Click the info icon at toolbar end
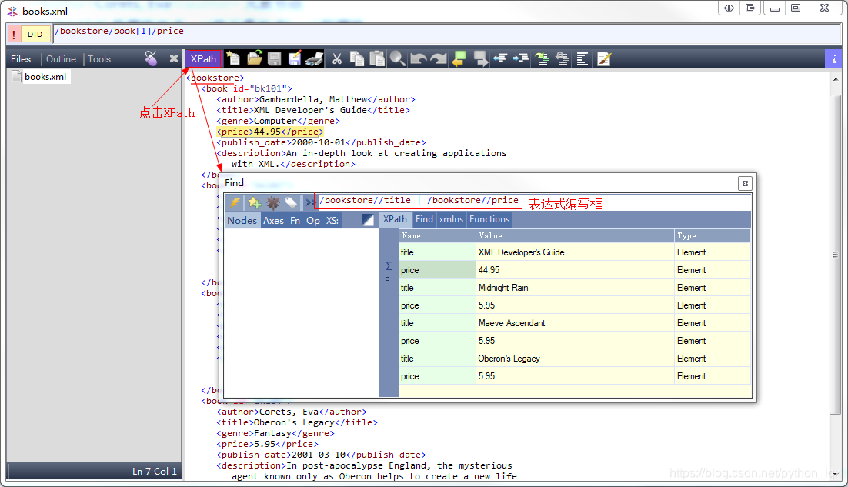Viewport: 848px width, 487px height. point(834,59)
